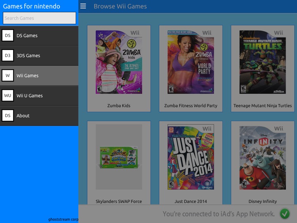Select Wii U Games in sidebar
This screenshot has height=223, width=297.
pyautogui.click(x=39, y=96)
